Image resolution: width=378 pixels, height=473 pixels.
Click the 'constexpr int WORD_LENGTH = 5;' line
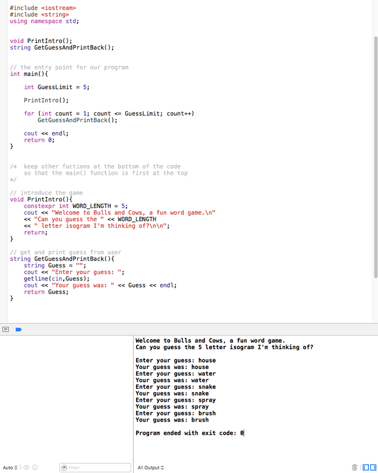76,206
